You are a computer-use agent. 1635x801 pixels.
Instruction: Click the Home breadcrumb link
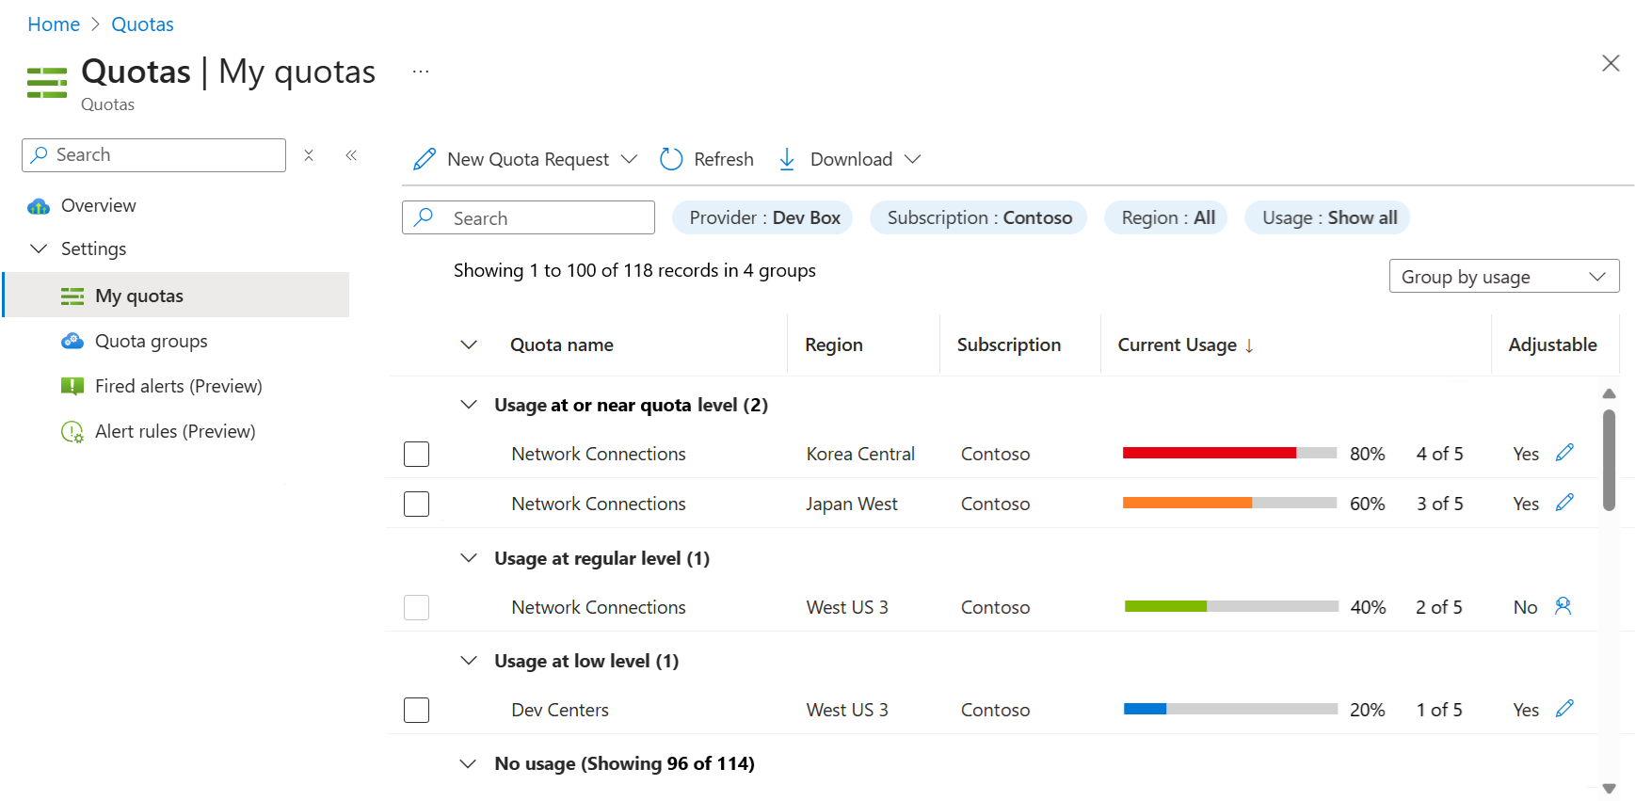coord(54,24)
